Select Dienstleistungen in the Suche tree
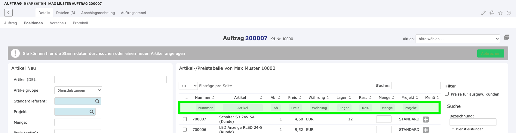 point(469,129)
